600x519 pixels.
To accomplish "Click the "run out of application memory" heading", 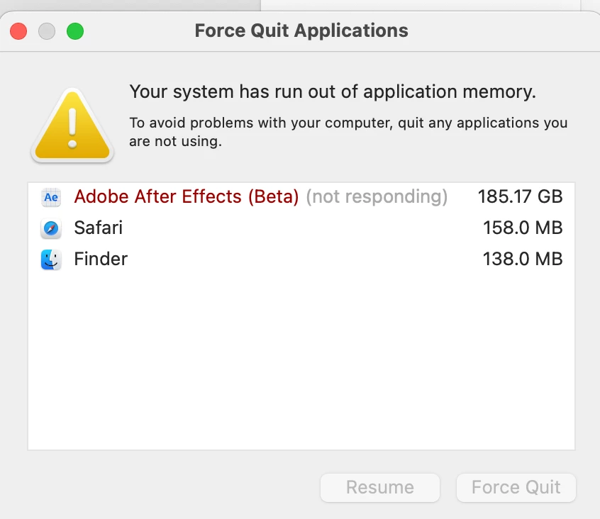I will point(333,92).
